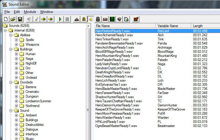
Task: Click the 00:03.233 length value
Action: click(200, 80)
